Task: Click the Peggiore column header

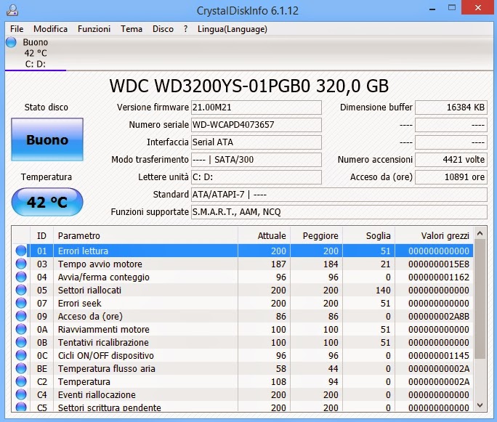Action: click(x=316, y=236)
